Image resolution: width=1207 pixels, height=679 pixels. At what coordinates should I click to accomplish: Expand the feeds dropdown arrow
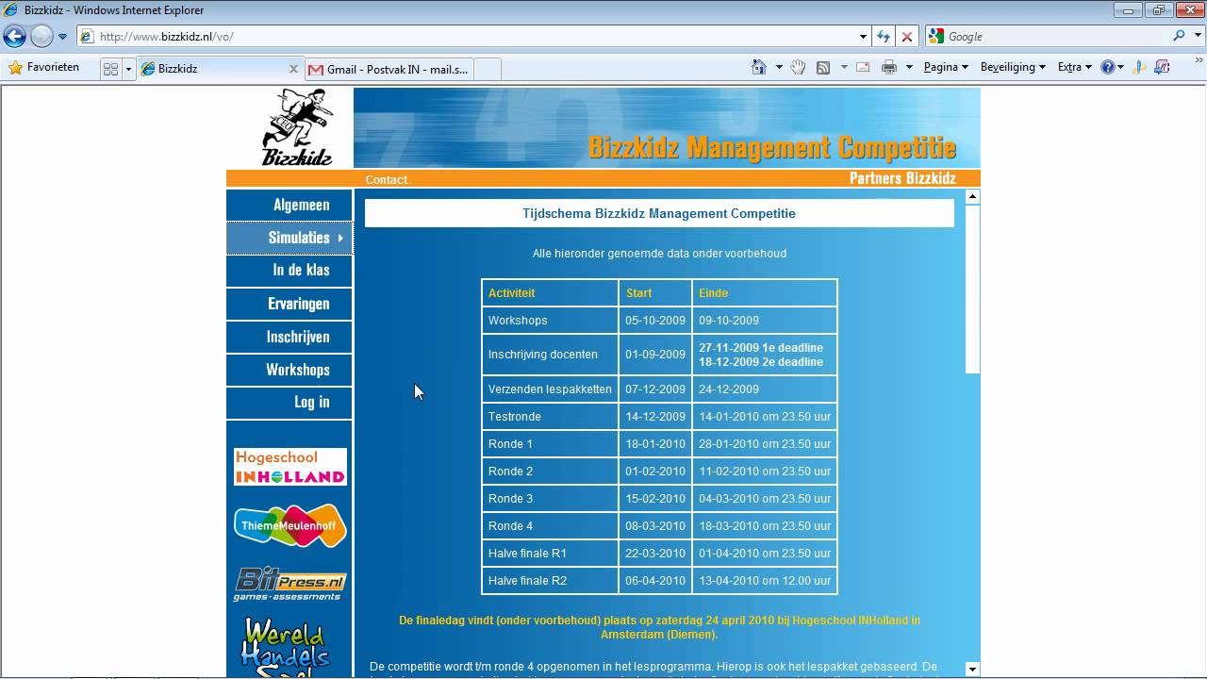pos(844,67)
